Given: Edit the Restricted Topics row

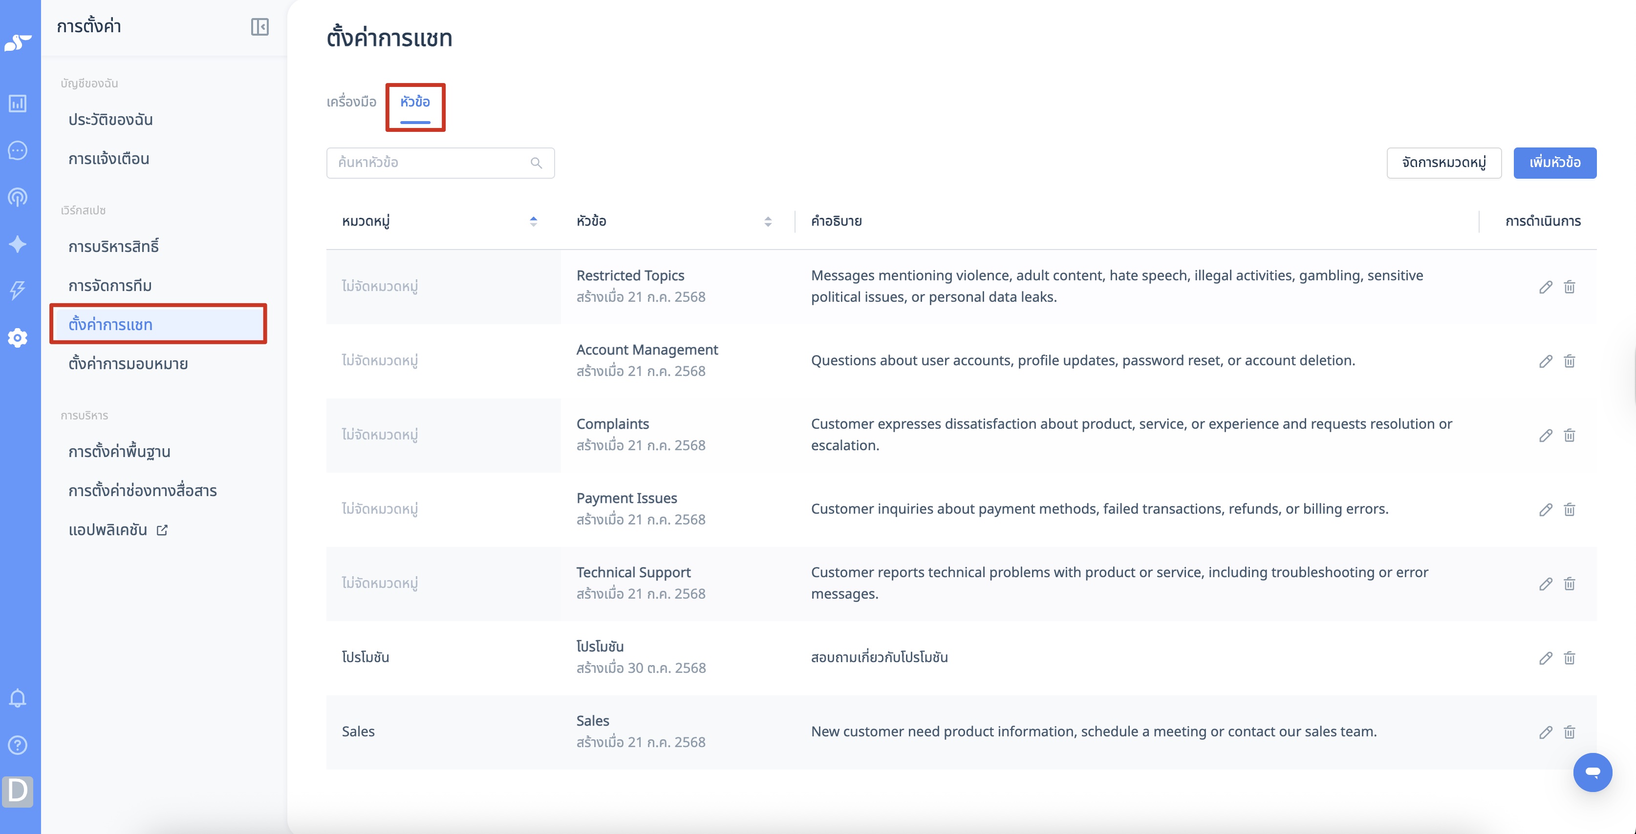Looking at the screenshot, I should [x=1545, y=287].
